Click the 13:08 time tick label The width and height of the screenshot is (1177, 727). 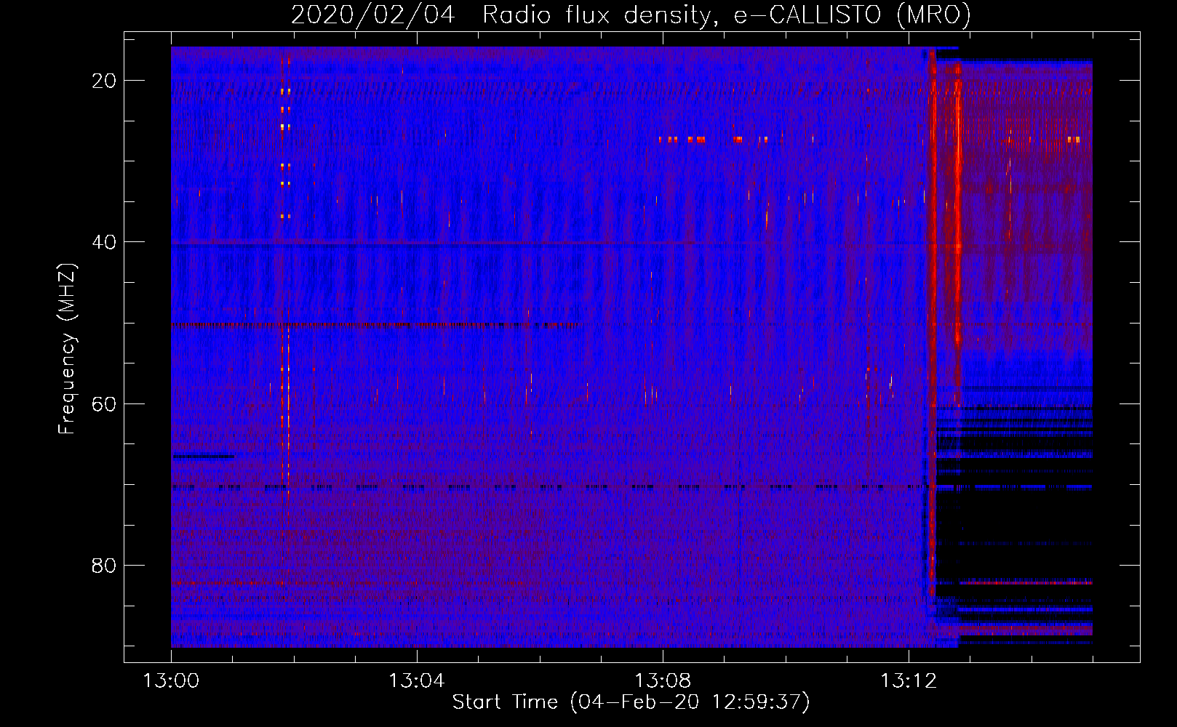[662, 681]
